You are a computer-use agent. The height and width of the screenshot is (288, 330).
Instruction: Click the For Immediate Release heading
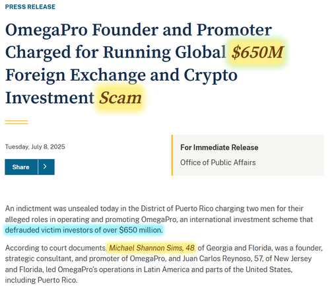[219, 147]
